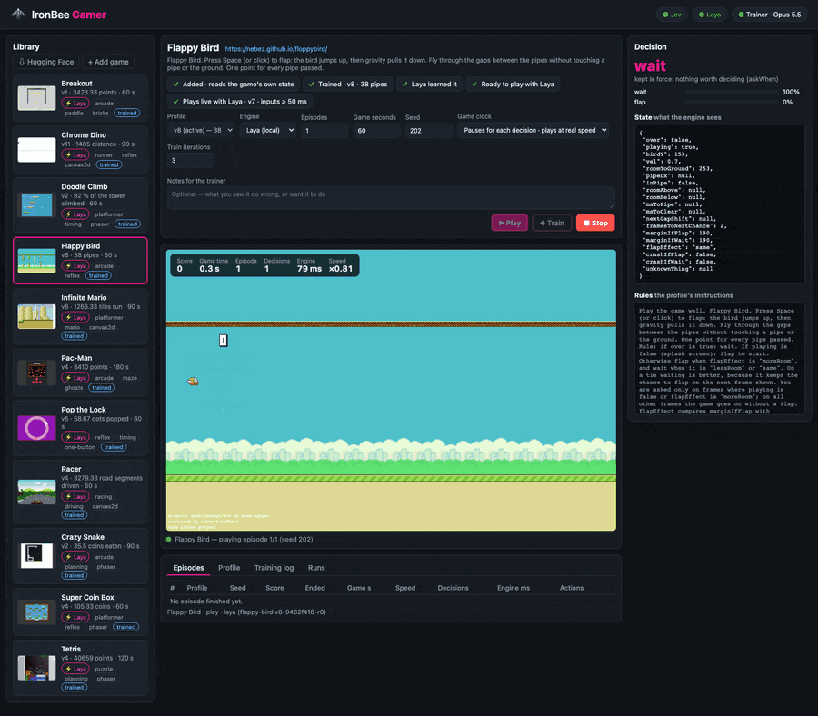
Task: Click the Laya badge on Breakout card
Action: point(75,104)
